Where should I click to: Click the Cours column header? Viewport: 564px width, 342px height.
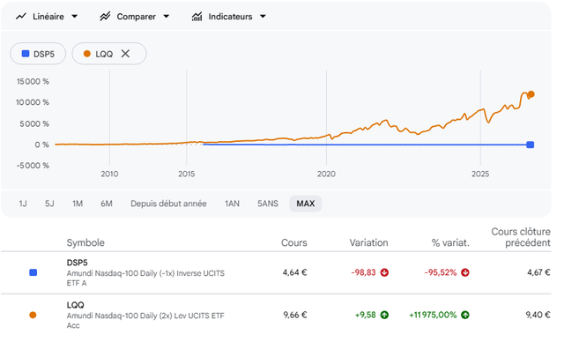[294, 242]
